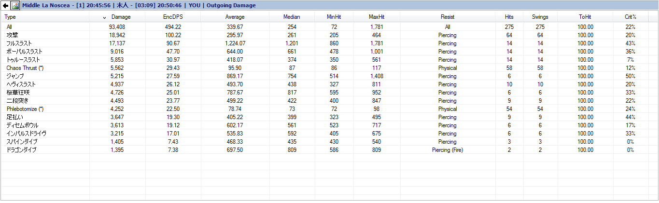Click the Resist column header
659x203 pixels.
coord(448,17)
